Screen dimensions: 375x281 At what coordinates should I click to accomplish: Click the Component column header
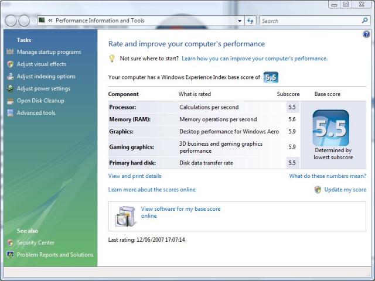pos(124,94)
